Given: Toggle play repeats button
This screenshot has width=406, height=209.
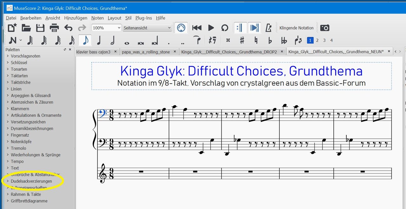Looking at the screenshot, I should [240, 28].
